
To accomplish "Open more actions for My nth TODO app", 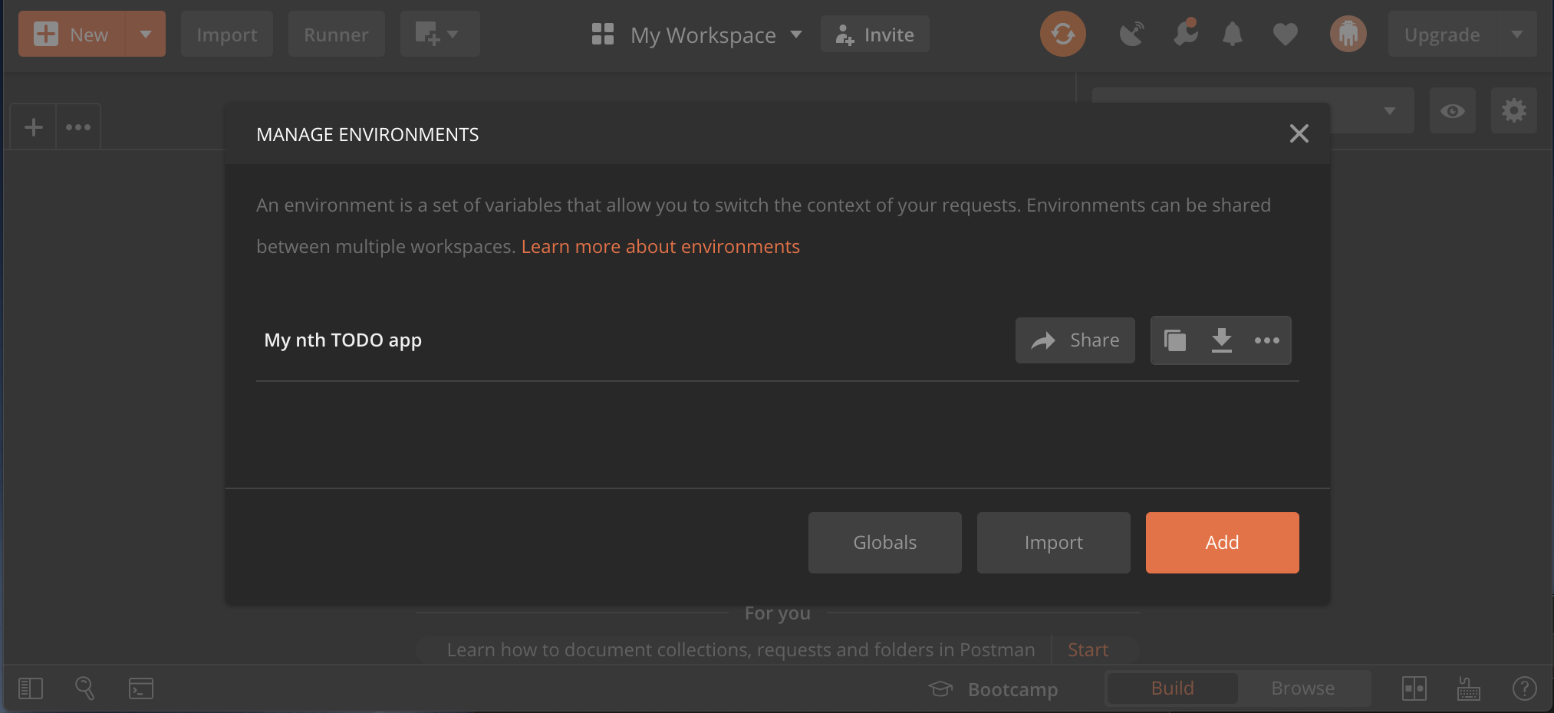I will (1266, 340).
